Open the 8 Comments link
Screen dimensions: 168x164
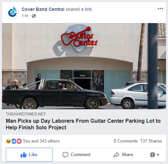tap(126, 141)
